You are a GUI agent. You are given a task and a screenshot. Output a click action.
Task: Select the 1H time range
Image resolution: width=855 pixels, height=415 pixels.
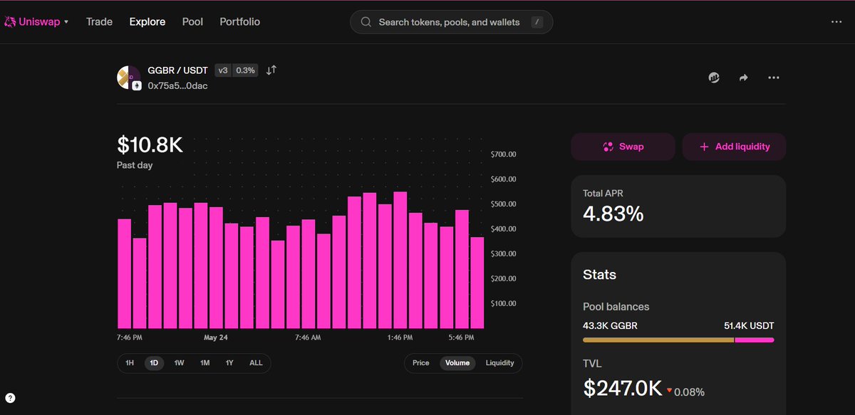130,363
